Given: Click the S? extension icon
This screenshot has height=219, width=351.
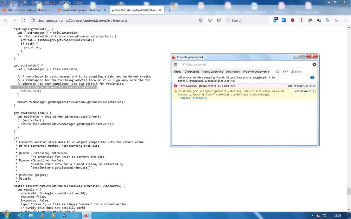Looking at the screenshot, I should (310, 20).
